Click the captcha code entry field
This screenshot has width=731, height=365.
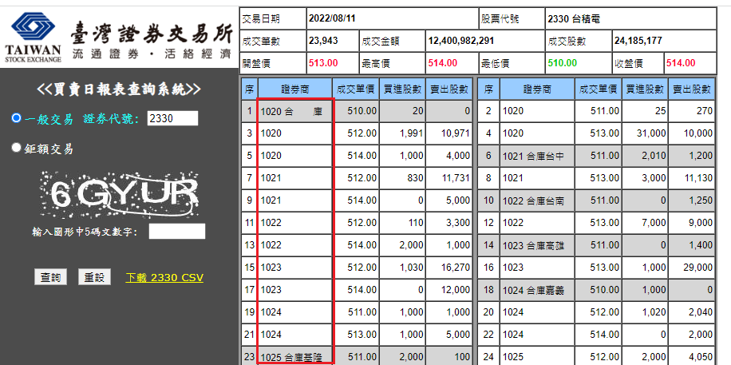coord(176,232)
